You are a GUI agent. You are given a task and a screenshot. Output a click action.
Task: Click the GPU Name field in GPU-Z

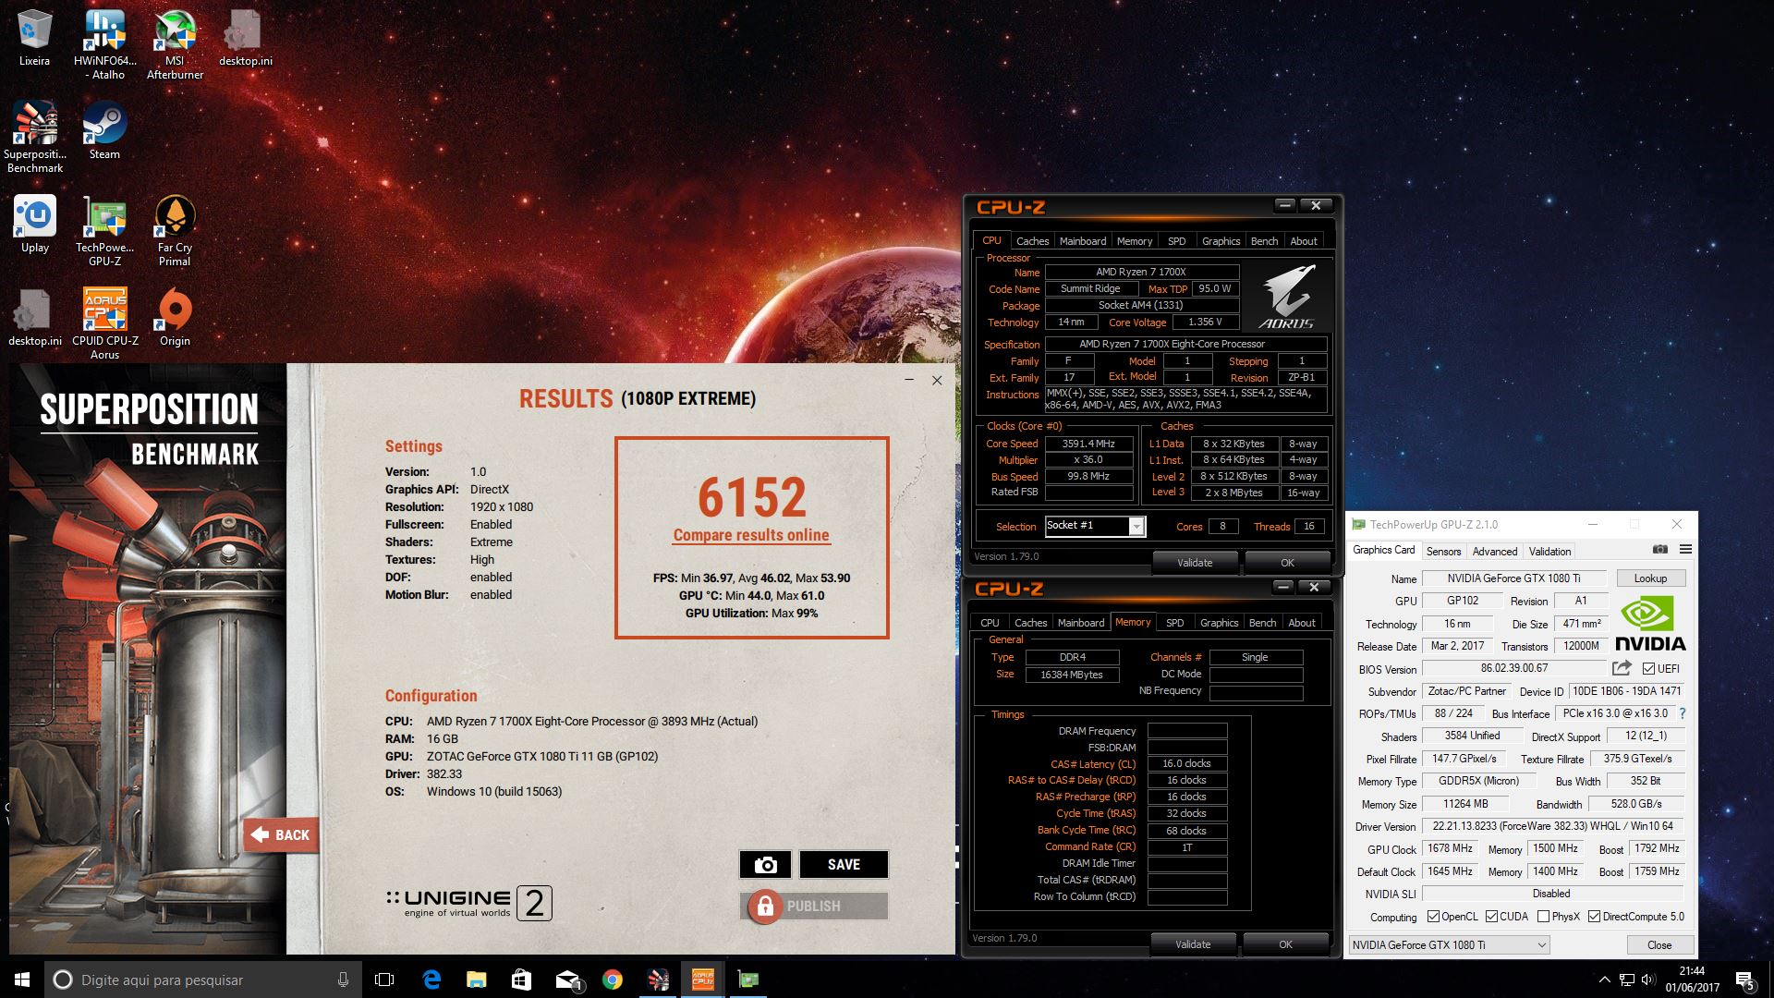pos(1513,578)
